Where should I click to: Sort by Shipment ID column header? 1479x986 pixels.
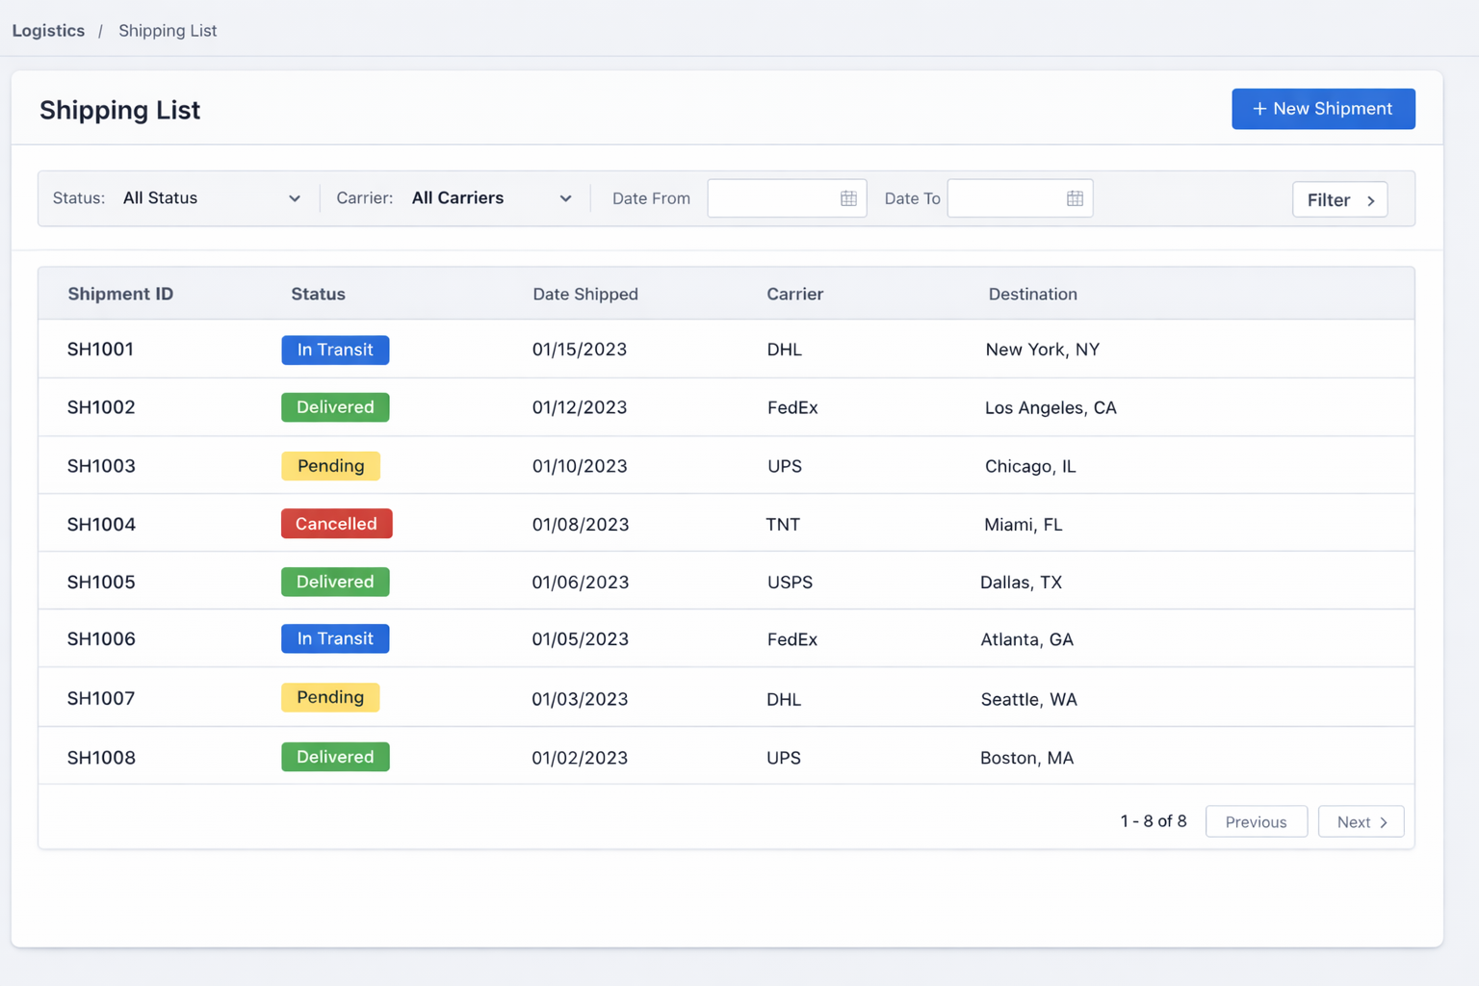point(120,294)
